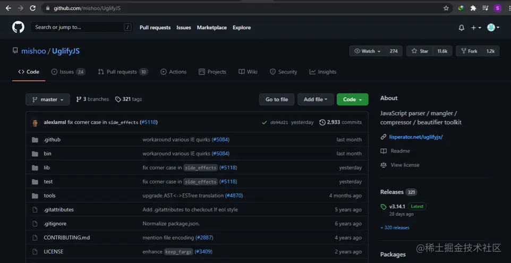Open the #2887 link in CONTRIBUTING.md row
This screenshot has width=511, height=263.
pyautogui.click(x=204, y=237)
